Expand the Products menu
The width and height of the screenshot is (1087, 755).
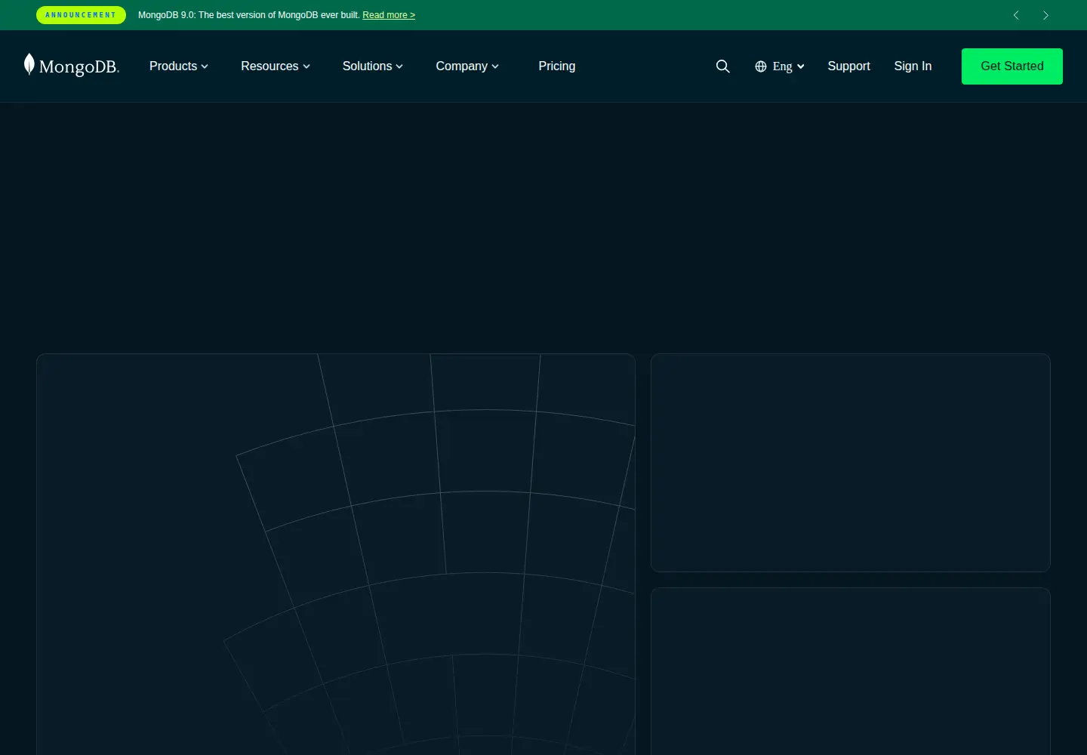click(x=179, y=66)
